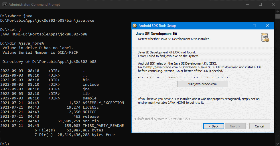Click the Visit java.oracle.com button
Image resolution: width=280 pixels, height=146 pixels.
pos(202,84)
